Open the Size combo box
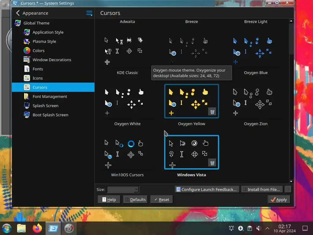Image resolution: width=313 pixels, height=235 pixels. pos(123,189)
